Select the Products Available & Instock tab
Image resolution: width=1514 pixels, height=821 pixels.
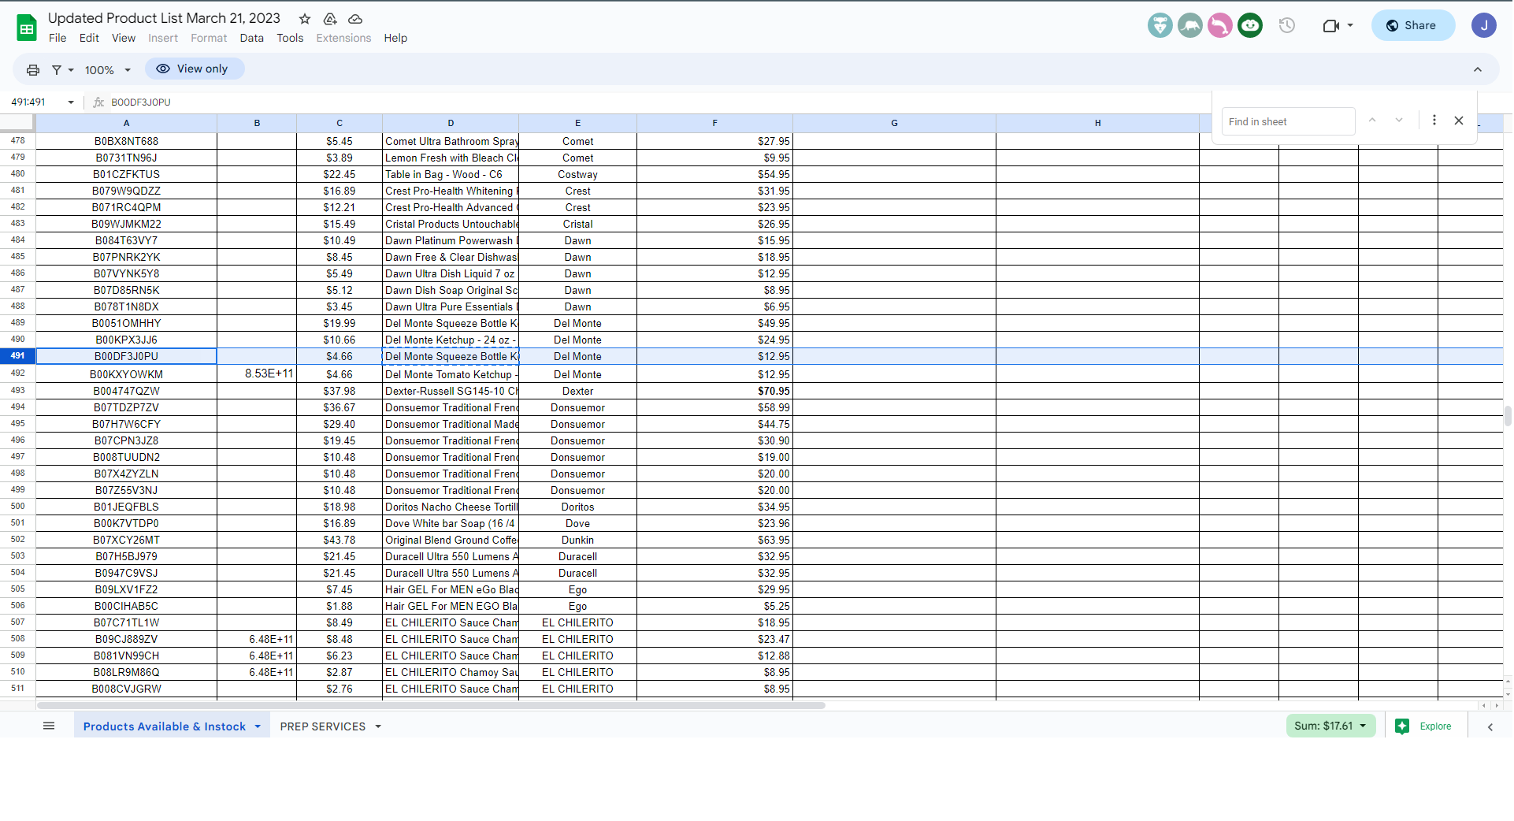click(165, 726)
